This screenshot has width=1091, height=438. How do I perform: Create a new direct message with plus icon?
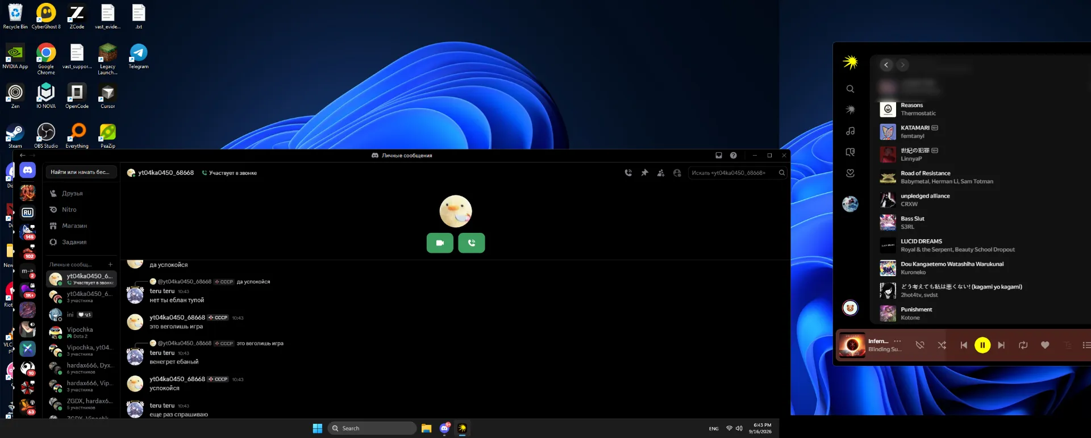110,264
